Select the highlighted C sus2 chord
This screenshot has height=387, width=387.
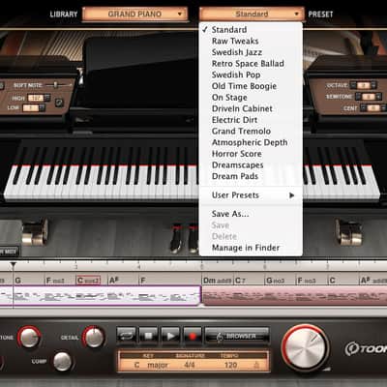88,281
